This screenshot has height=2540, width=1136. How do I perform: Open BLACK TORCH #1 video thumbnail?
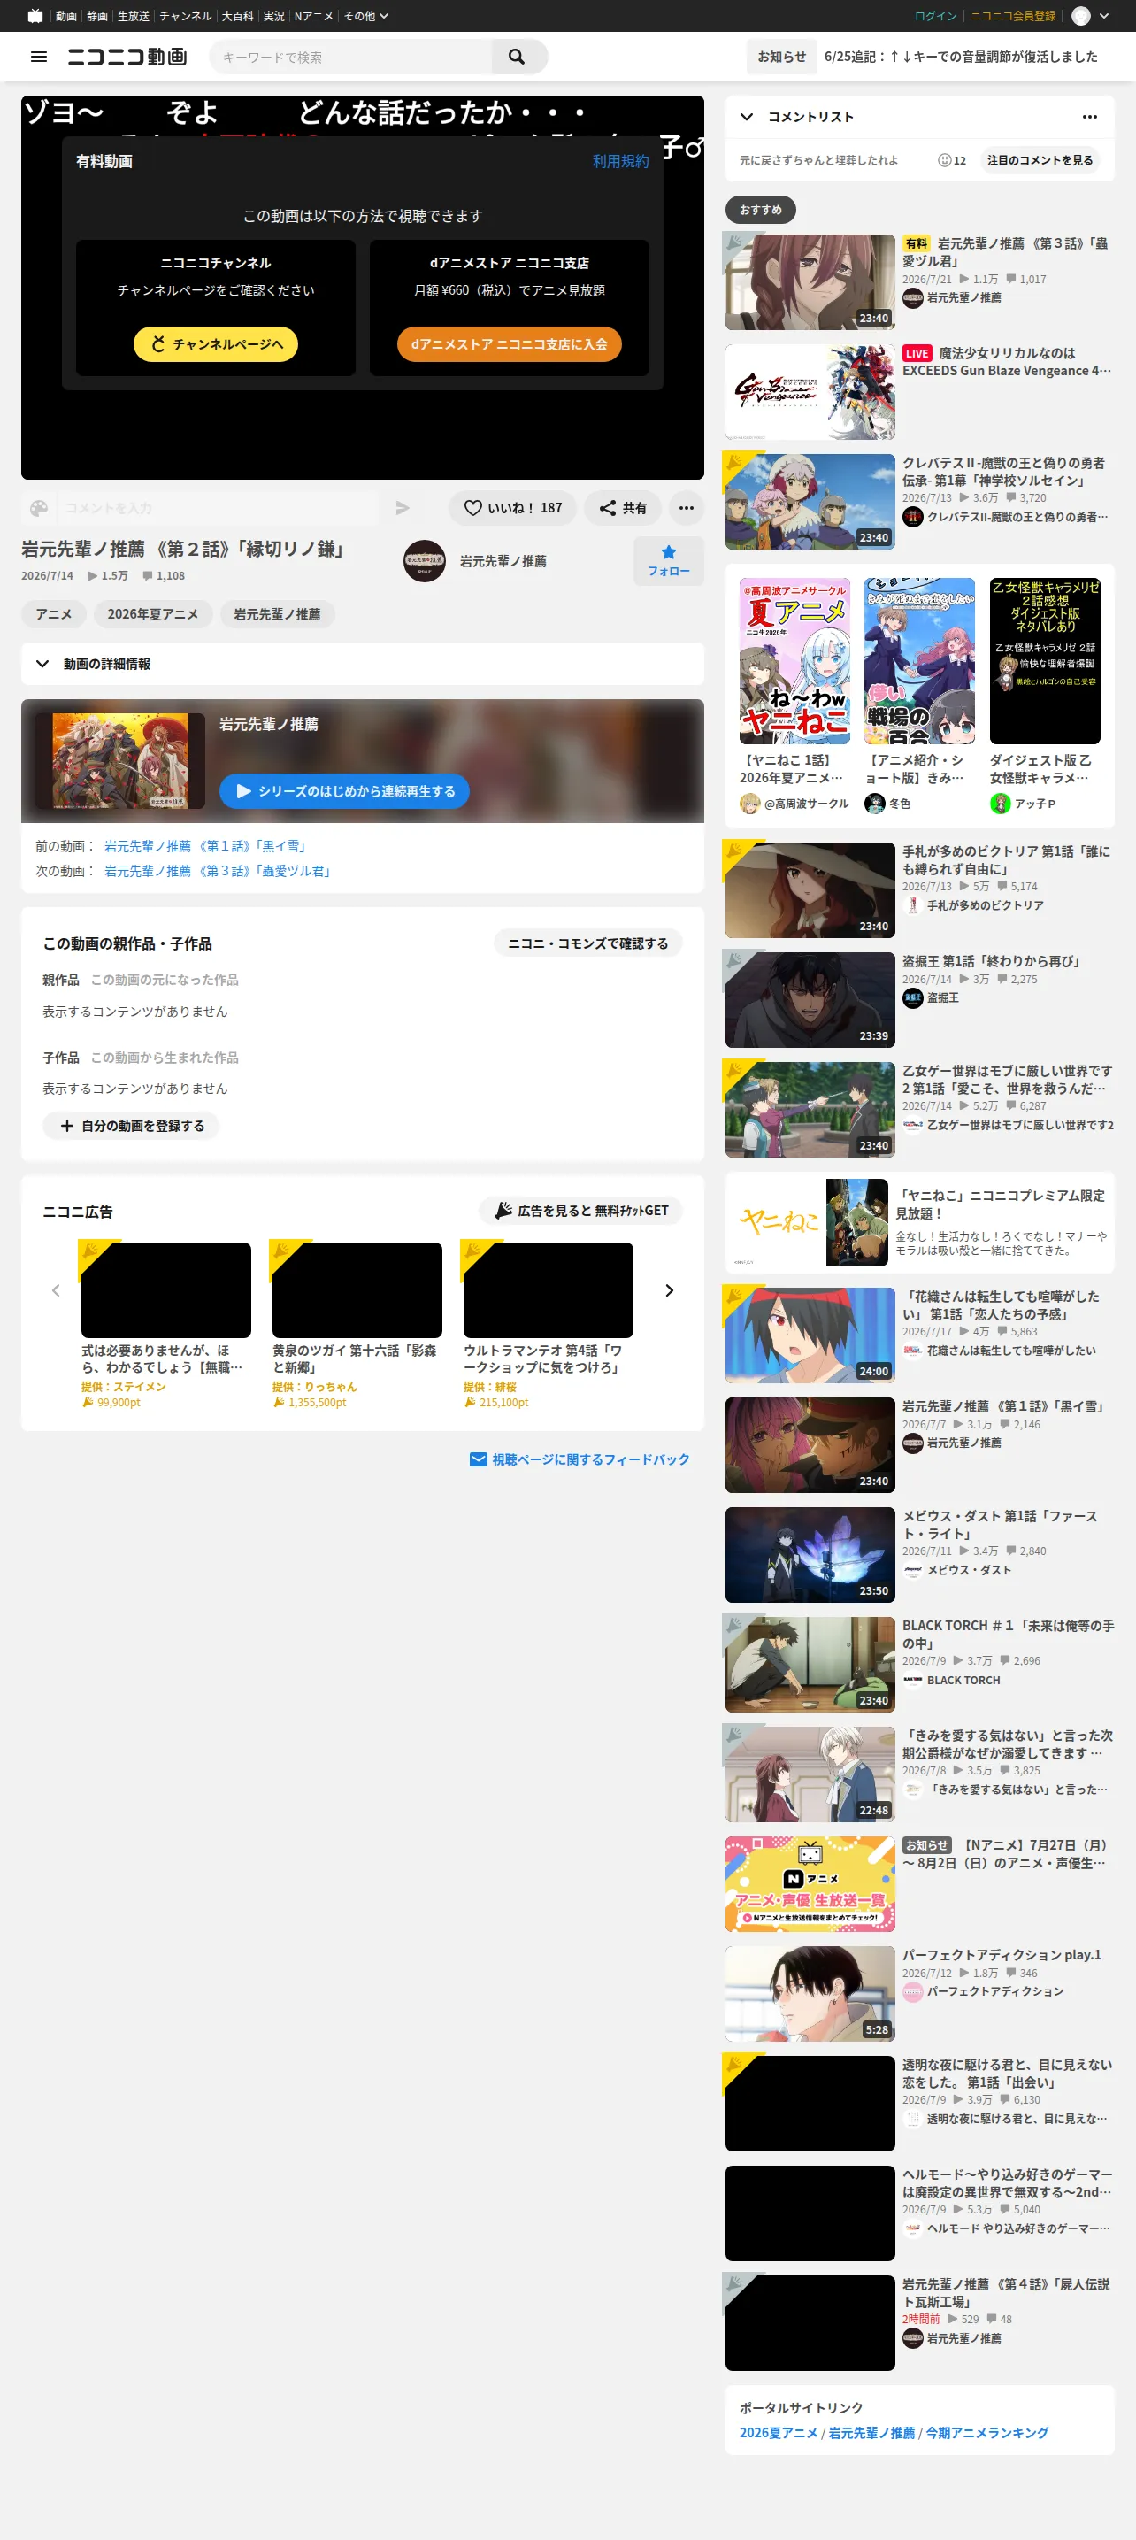click(810, 1665)
